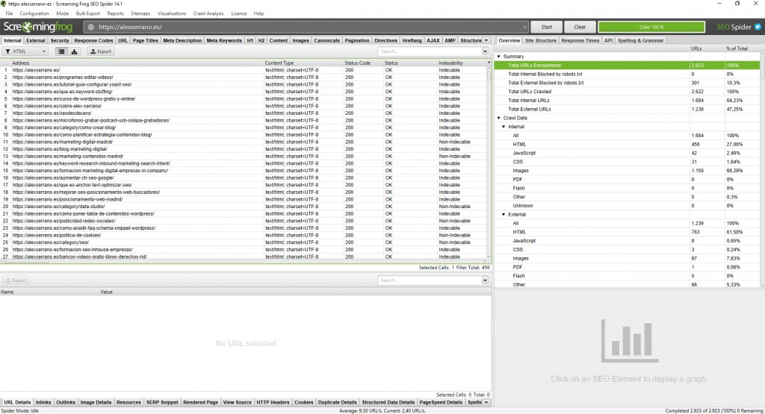Click the upper Export button
Image resolution: width=765 pixels, height=414 pixels.
click(101, 51)
